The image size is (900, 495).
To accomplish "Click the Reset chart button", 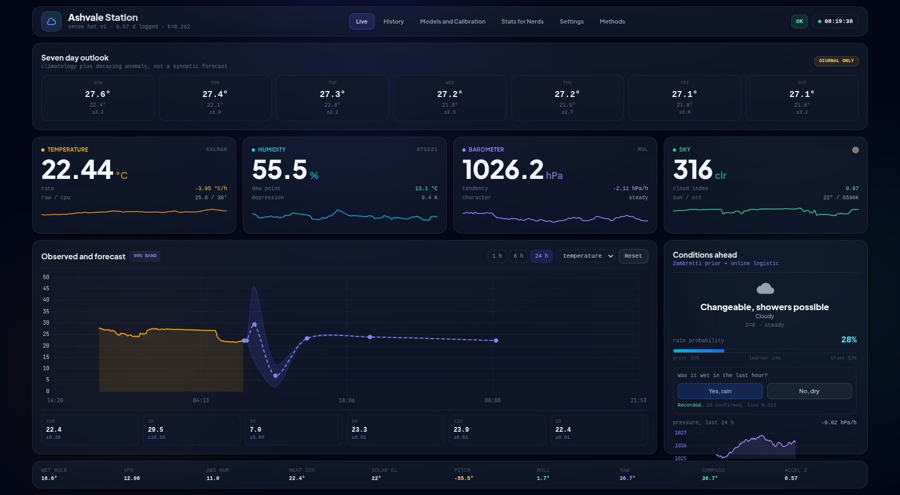I will (633, 256).
